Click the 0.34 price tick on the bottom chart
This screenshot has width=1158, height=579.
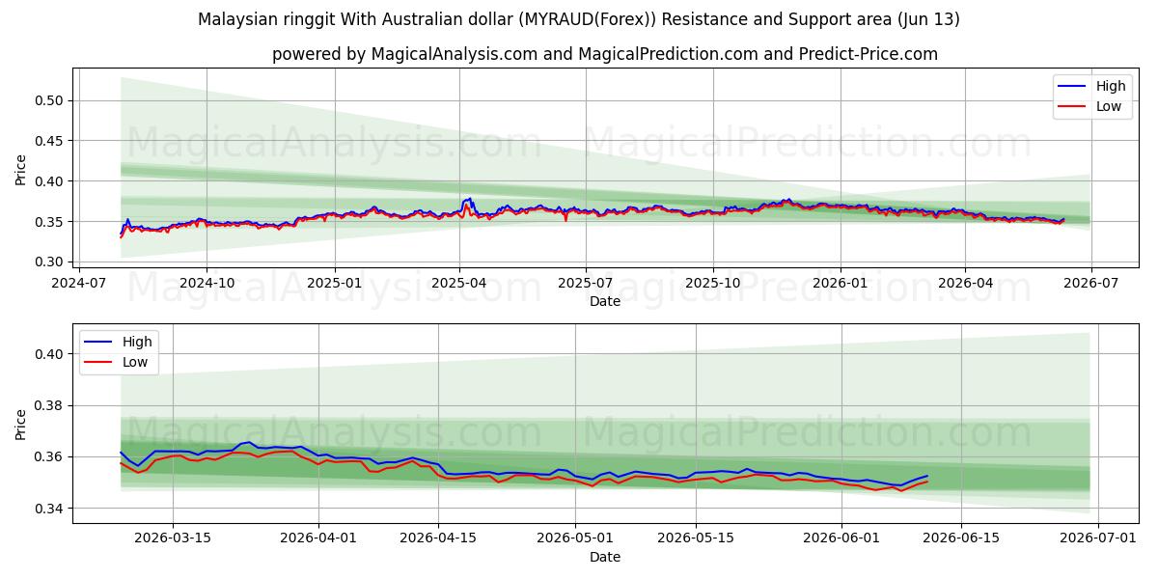[50, 509]
